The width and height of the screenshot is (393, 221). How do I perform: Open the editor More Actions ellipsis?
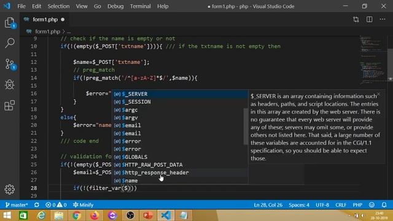click(x=383, y=19)
